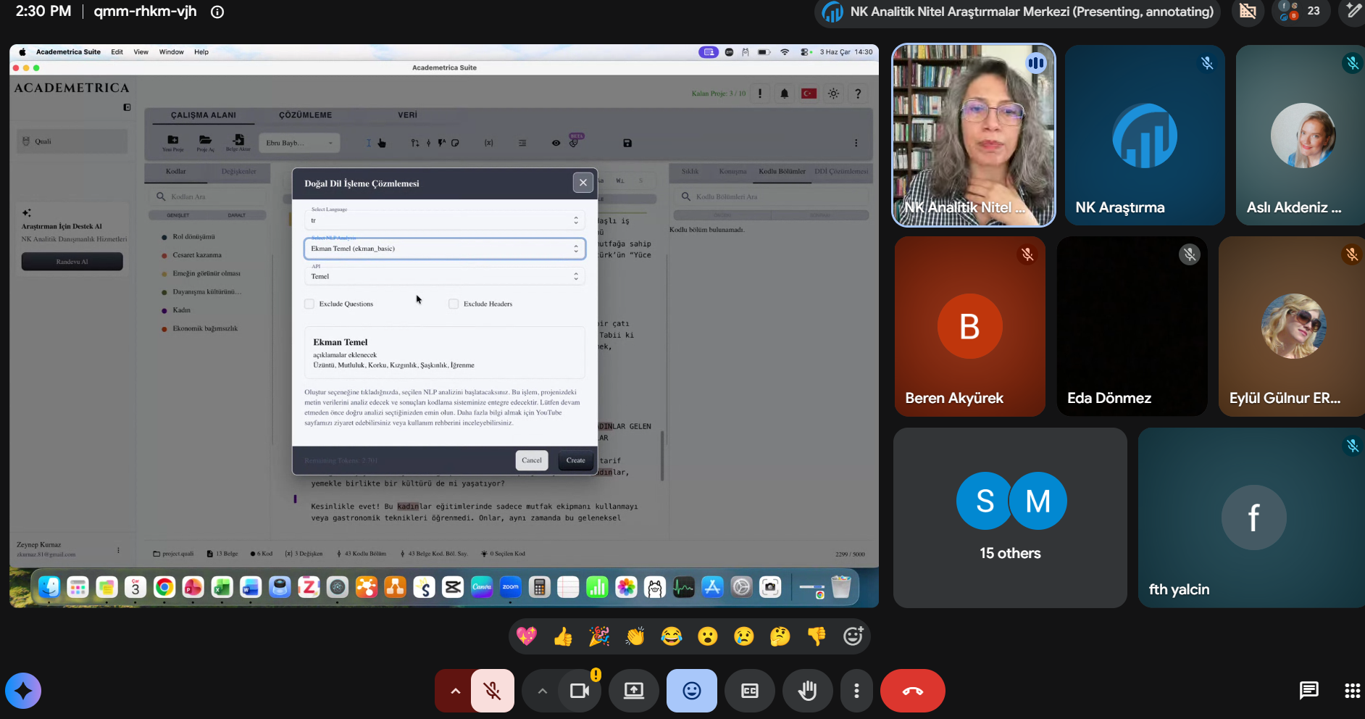1365x719 pixels.
Task: Click the Cancel button in dialog
Action: 532,460
